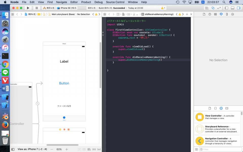Open the didReceiveMemoryWarning() jump bar item
Image resolution: width=243 pixels, height=152 pixels.
click(x=157, y=14)
